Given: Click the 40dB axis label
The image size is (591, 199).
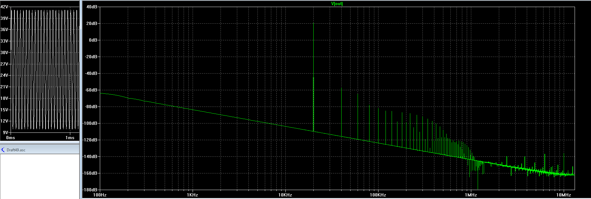Looking at the screenshot, I should [x=92, y=7].
